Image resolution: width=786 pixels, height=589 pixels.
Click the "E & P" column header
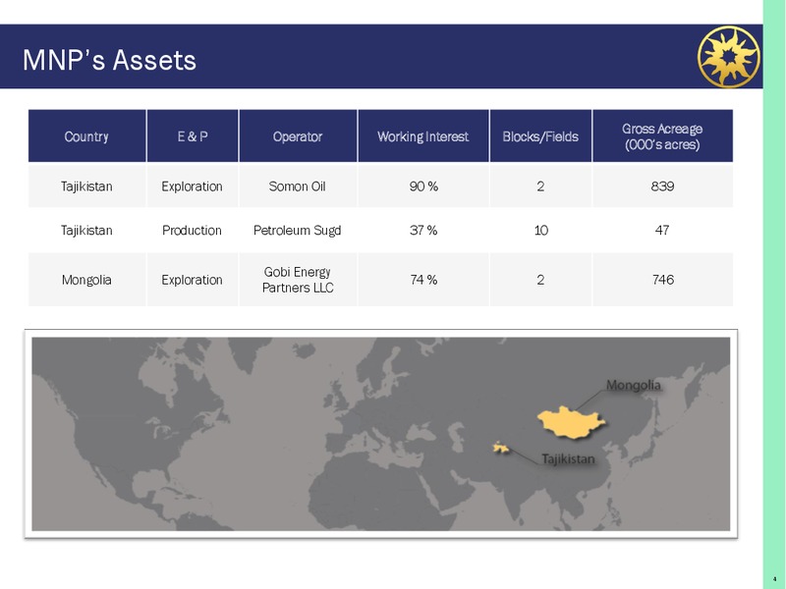pos(193,136)
